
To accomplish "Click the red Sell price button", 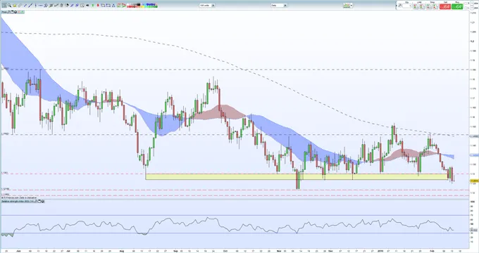I will click(444, 6).
